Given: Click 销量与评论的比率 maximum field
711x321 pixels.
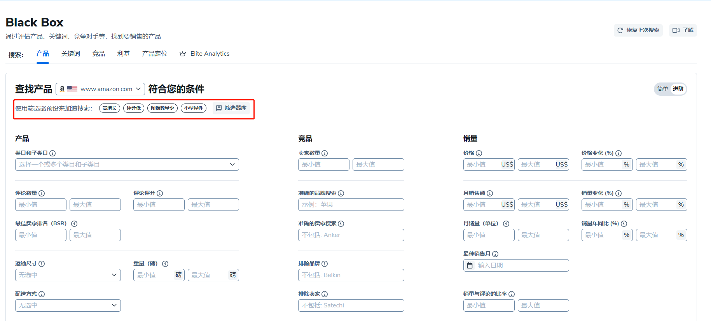Looking at the screenshot, I should tap(543, 305).
